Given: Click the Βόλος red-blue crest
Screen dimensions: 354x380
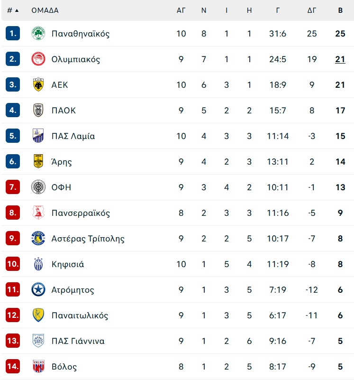Looking at the screenshot, I should [x=38, y=366].
